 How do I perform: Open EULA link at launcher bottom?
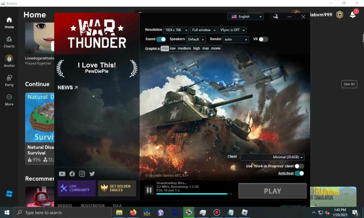(117, 206)
